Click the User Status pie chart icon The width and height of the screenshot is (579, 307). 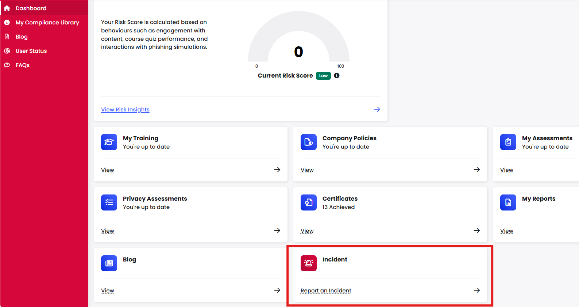[7, 51]
